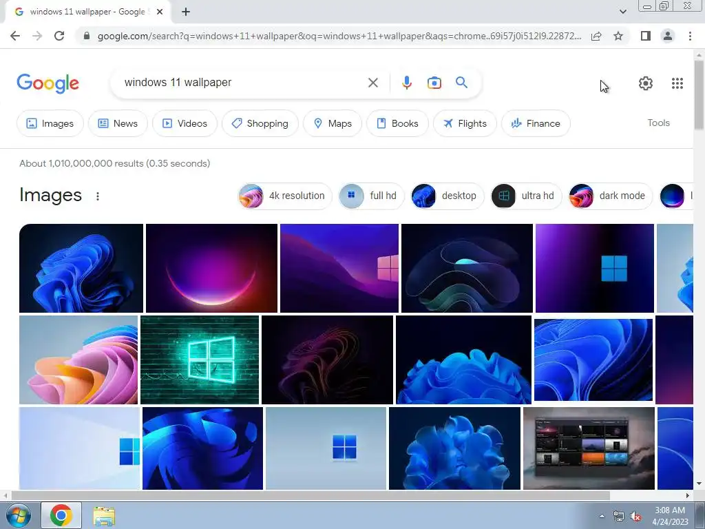Open Images section more options menu
705x529 pixels.
click(98, 196)
